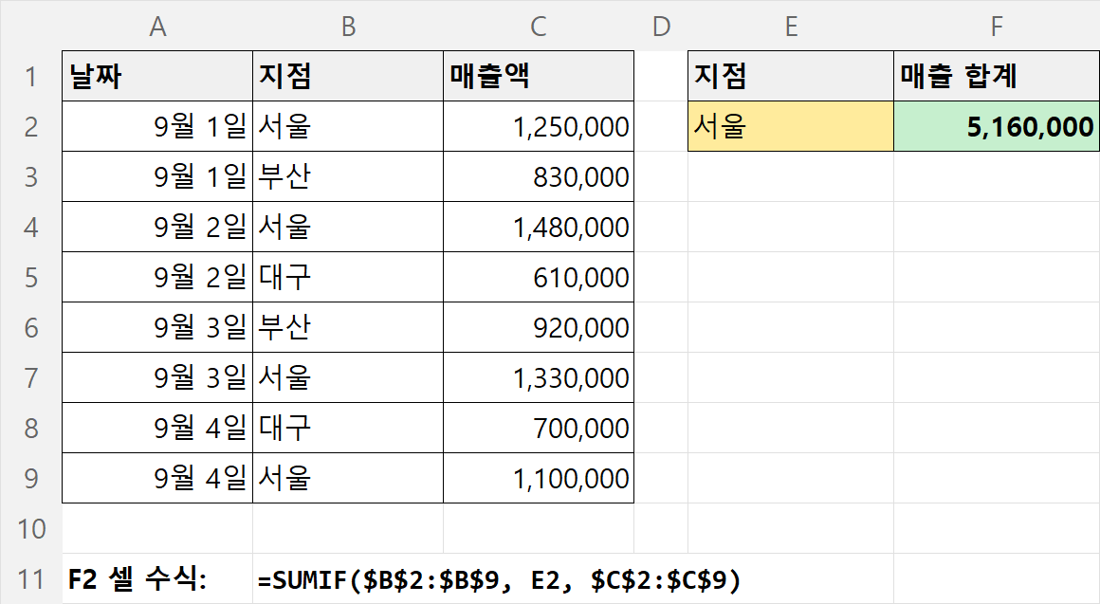This screenshot has width=1100, height=604.
Task: Select the 대구 cell in row 8
Action: (x=348, y=428)
